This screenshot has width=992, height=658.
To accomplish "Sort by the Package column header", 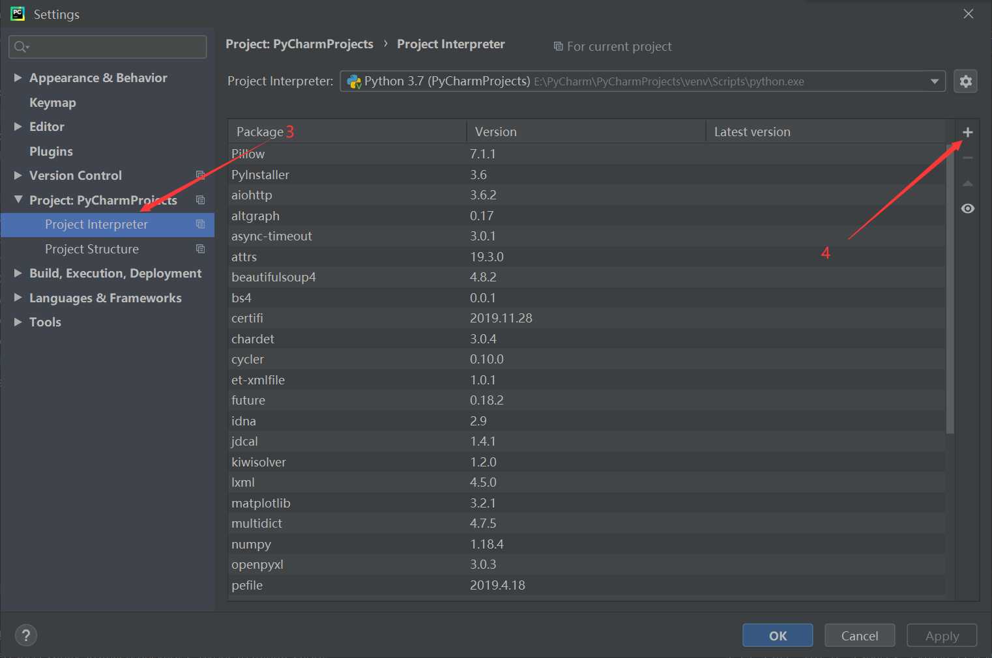I will (x=347, y=132).
